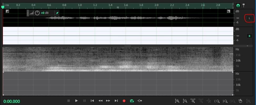The width and height of the screenshot is (256, 105).
Task: Click the Fast Forward button
Action: (108, 101)
